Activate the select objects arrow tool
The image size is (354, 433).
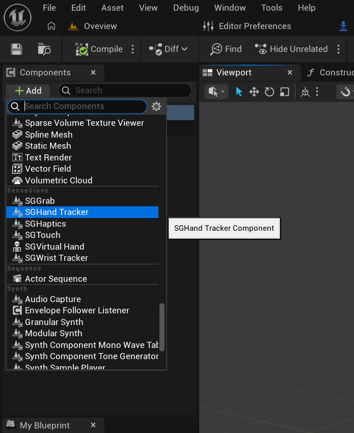pos(239,92)
